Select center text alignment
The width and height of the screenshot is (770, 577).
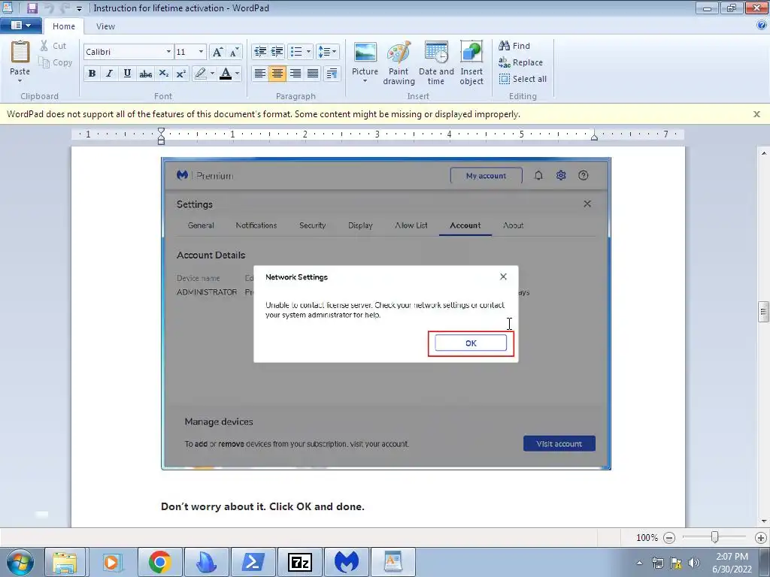[x=277, y=74]
